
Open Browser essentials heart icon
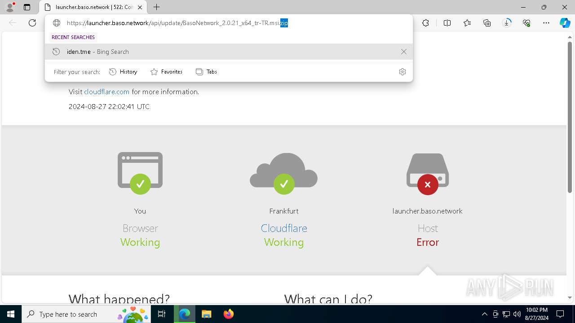[526, 23]
